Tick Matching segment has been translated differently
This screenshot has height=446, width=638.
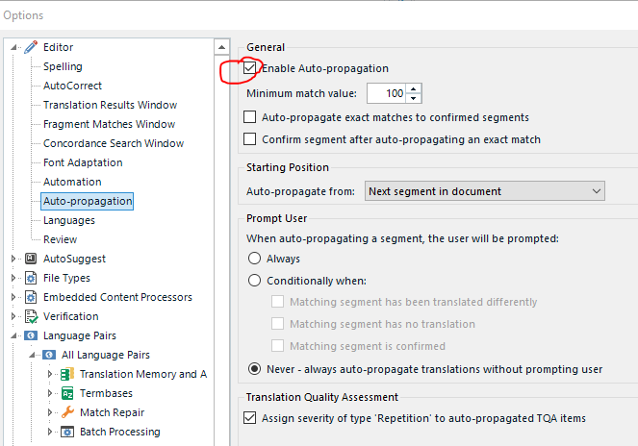tap(277, 302)
